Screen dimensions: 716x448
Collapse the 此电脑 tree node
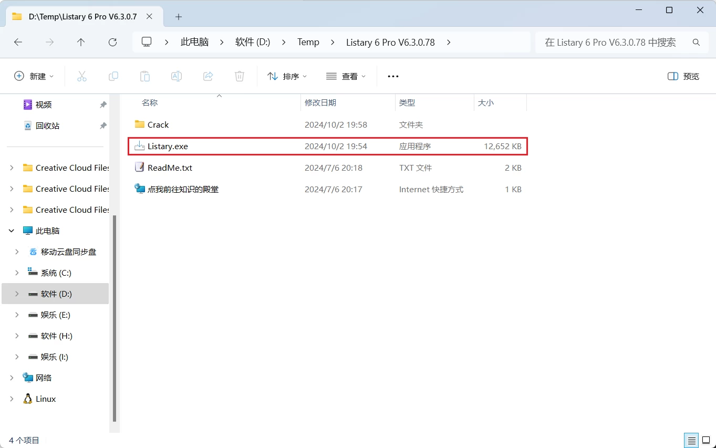pyautogui.click(x=12, y=231)
